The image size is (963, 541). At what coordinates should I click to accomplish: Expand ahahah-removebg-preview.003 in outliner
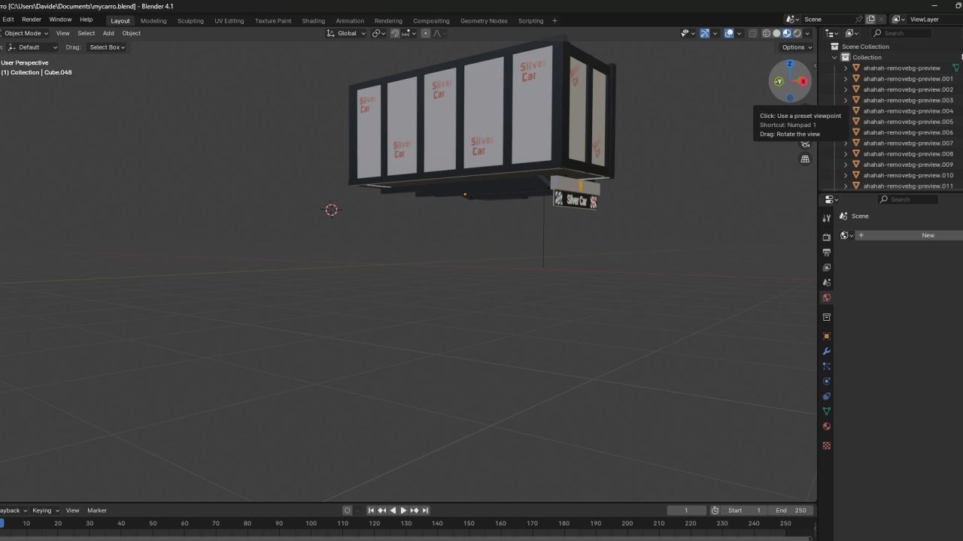(846, 100)
